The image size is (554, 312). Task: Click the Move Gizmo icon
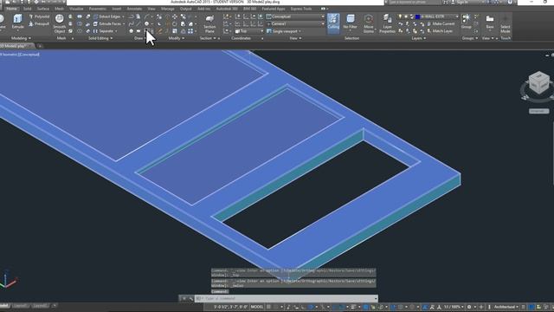pyautogui.click(x=368, y=23)
